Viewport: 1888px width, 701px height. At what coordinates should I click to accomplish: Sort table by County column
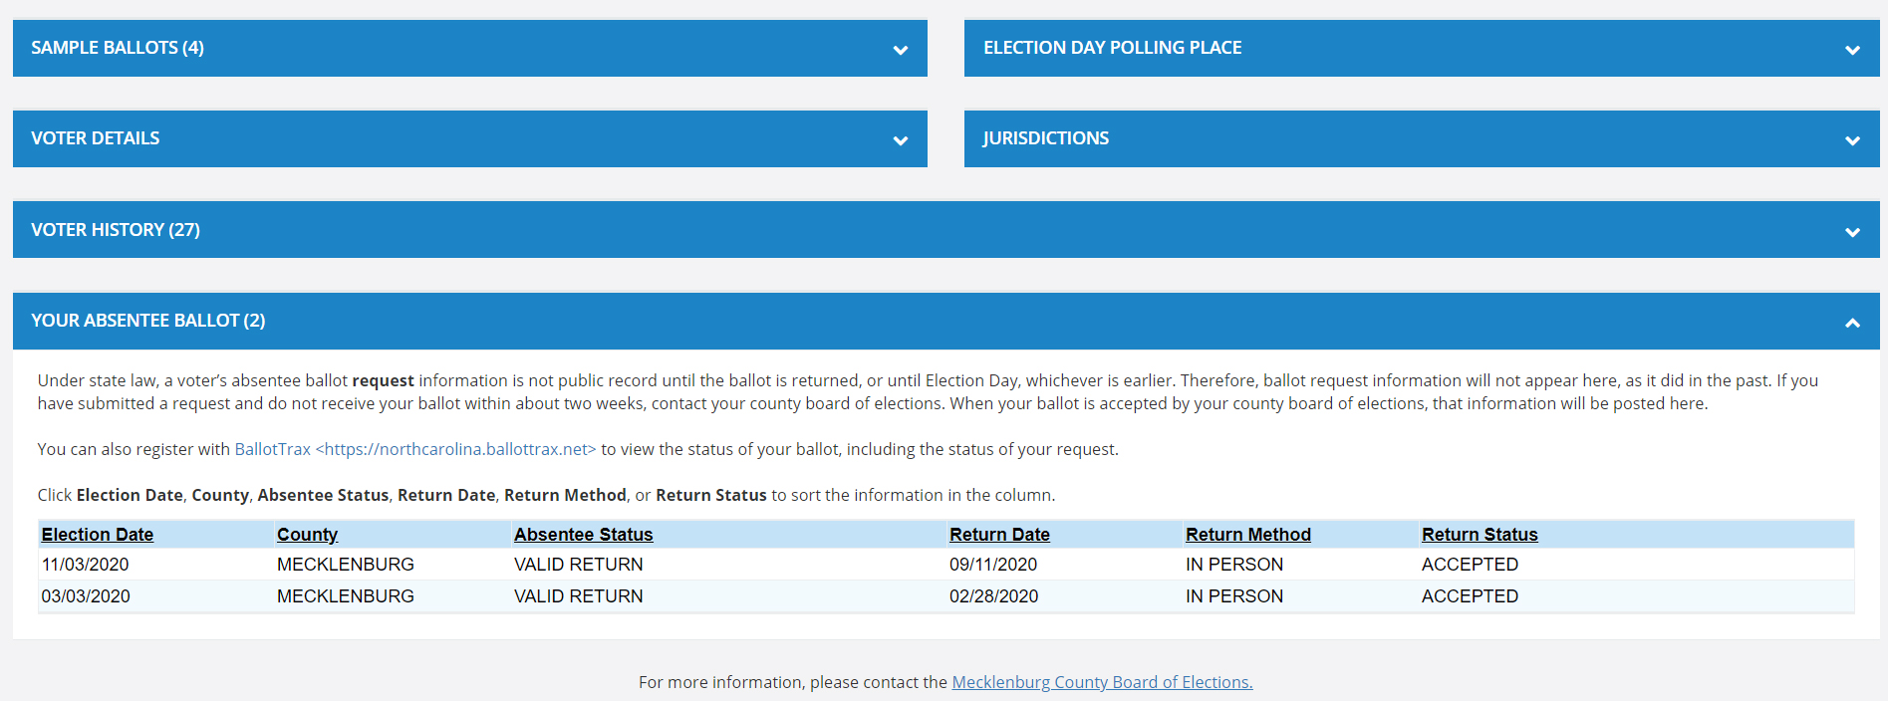click(307, 535)
